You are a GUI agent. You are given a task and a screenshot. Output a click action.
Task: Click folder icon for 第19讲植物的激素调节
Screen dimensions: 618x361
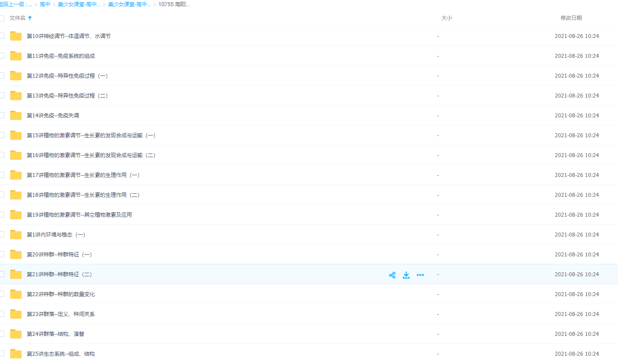point(16,215)
